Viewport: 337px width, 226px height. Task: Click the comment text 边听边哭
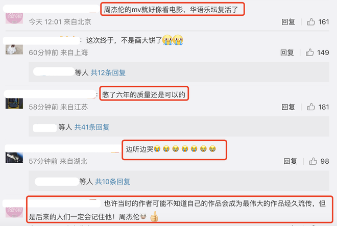coord(139,149)
